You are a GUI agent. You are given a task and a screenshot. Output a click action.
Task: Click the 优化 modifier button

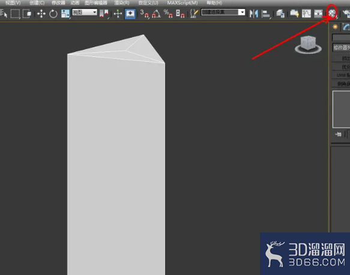coord(341,67)
